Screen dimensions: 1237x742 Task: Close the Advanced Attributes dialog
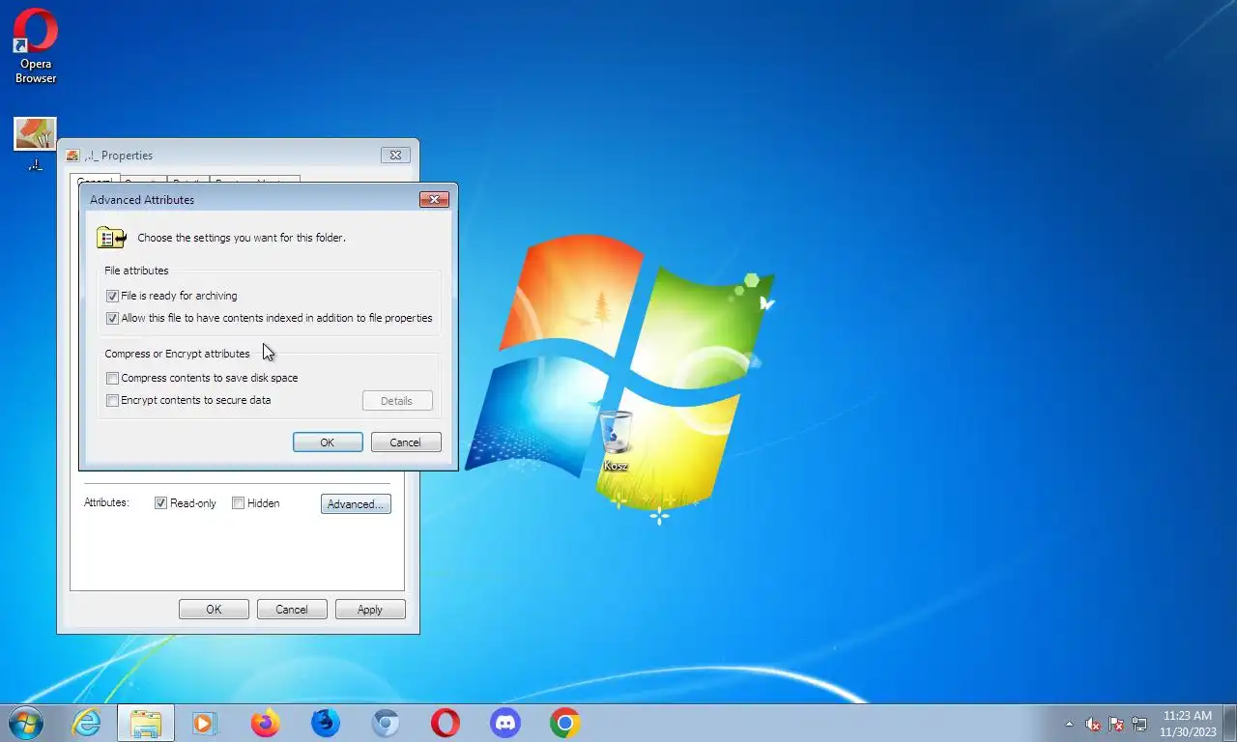434,199
